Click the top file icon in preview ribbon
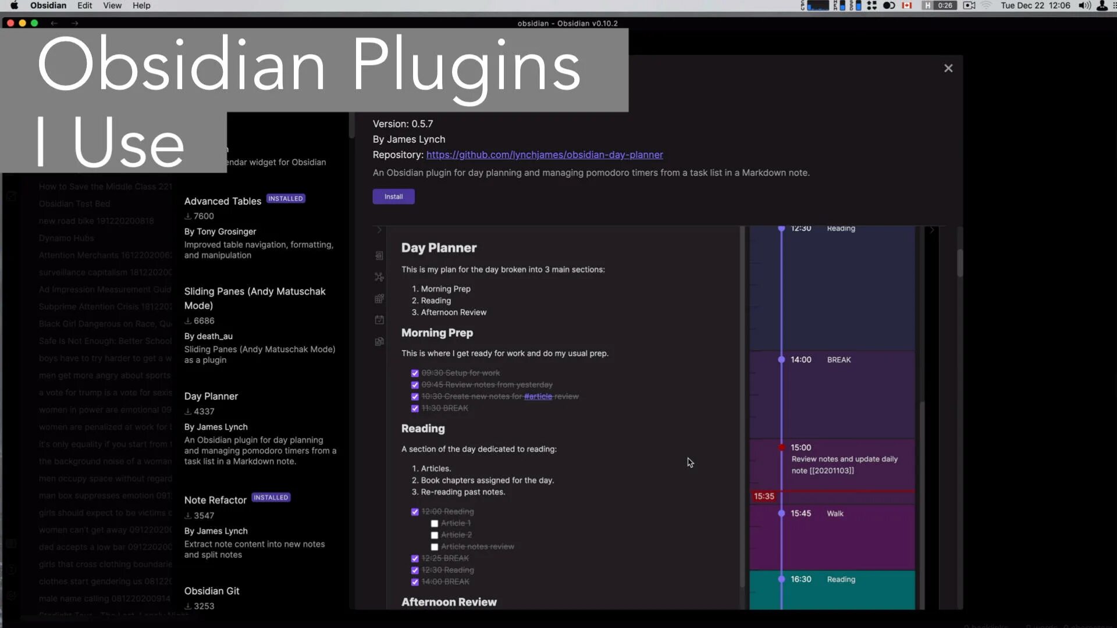 379,256
